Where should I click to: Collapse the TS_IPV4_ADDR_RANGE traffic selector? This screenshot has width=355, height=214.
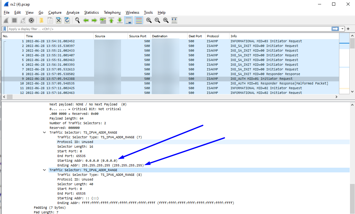[45, 132]
